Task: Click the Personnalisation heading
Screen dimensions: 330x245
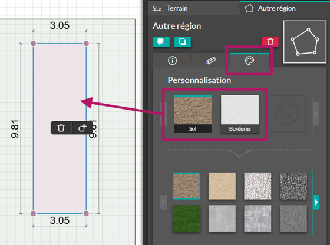Action: click(x=199, y=80)
